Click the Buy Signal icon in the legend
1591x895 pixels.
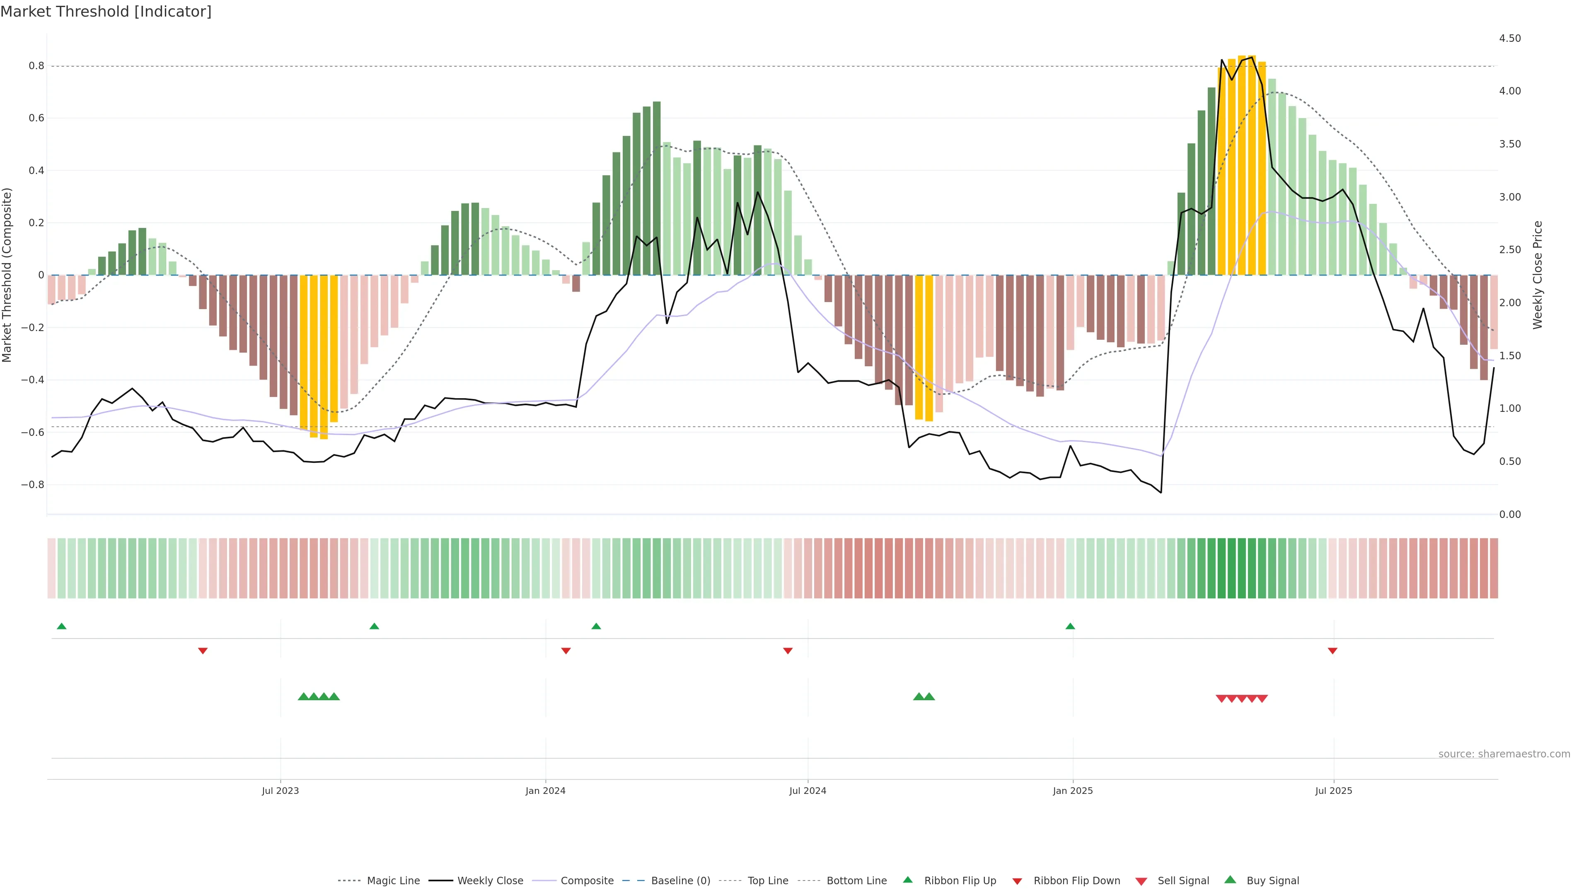coord(1230,880)
